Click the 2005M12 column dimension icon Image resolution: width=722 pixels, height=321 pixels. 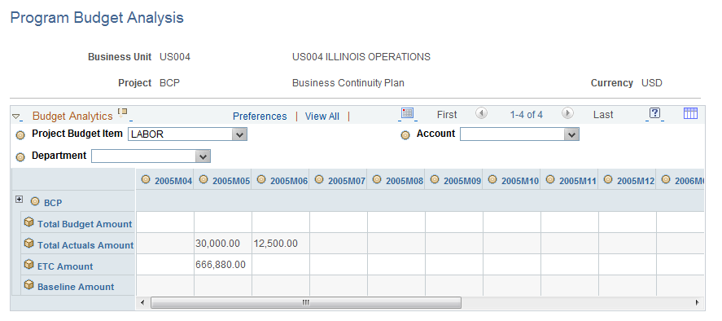[608, 179]
